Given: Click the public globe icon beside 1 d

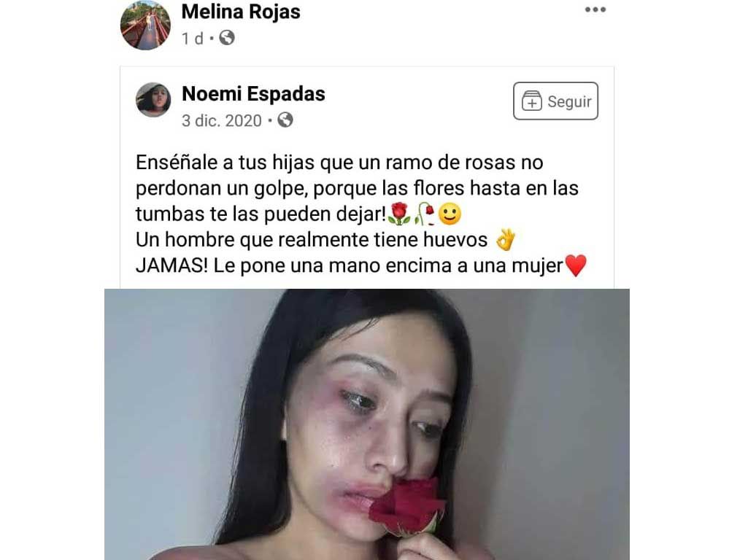Looking at the screenshot, I should [x=227, y=38].
